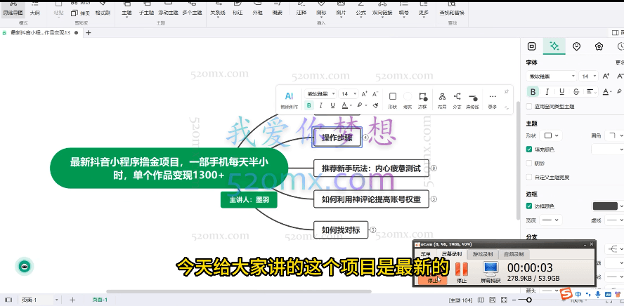Open the 页面-1 page selector dropdown
This screenshot has width=624, height=306.
click(39, 300)
